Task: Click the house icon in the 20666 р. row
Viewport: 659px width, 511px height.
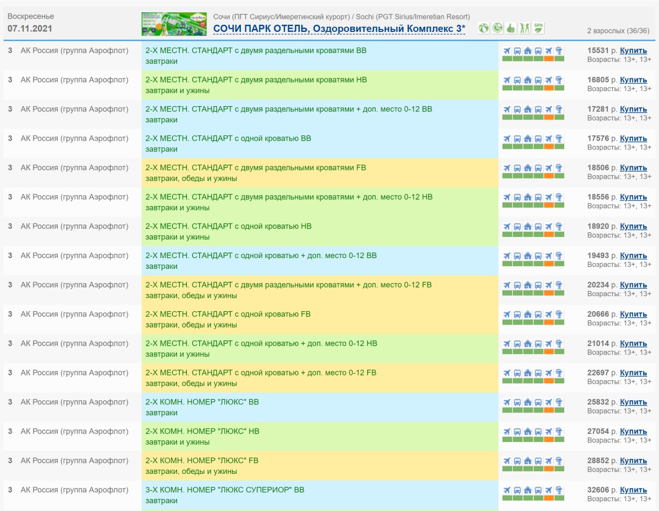Action: pyautogui.click(x=528, y=315)
